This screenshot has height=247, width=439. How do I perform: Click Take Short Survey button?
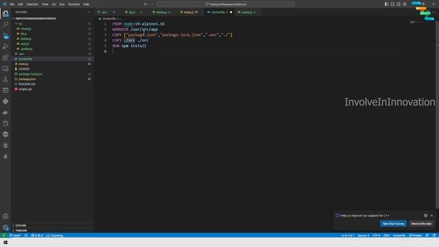[x=393, y=224]
